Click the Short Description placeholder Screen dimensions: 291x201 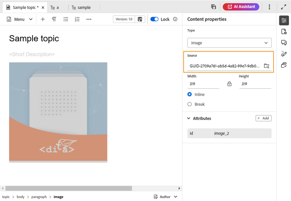click(x=32, y=54)
